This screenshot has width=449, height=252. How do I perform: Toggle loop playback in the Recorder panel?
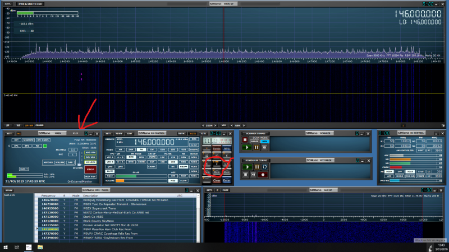264,167
